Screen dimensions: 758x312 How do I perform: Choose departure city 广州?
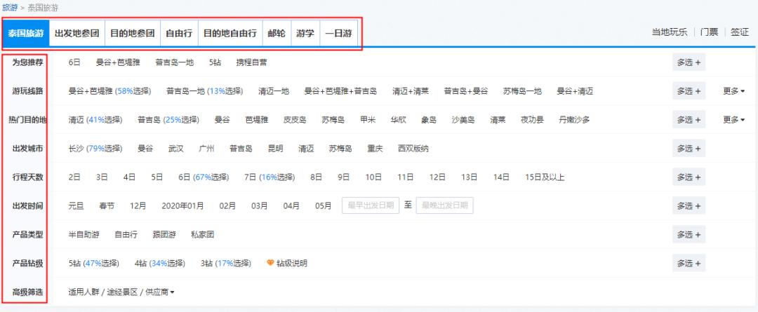click(x=206, y=148)
